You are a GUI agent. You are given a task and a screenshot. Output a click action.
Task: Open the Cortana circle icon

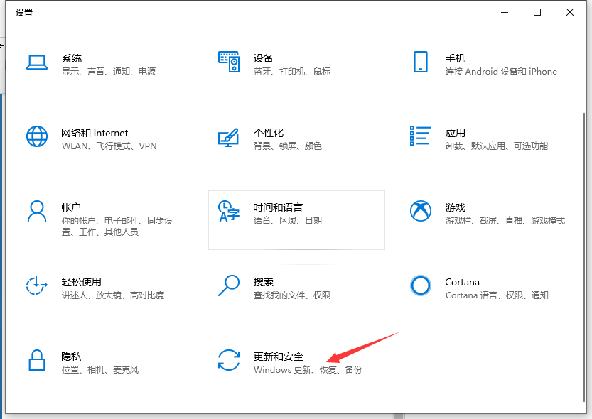click(421, 285)
